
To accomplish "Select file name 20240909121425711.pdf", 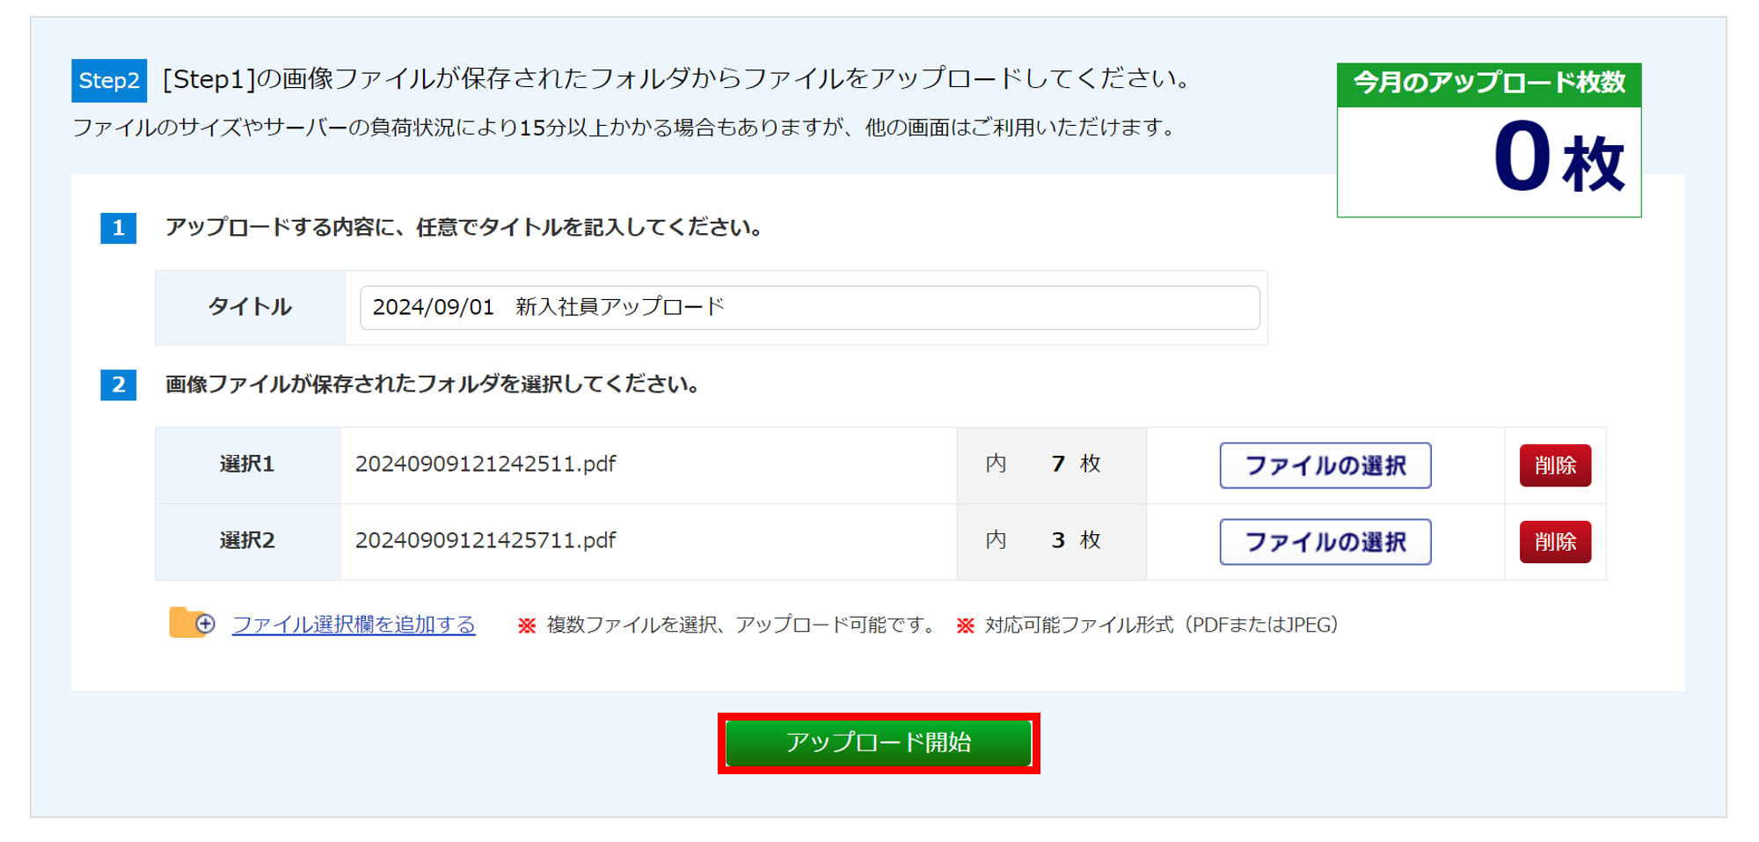I will [485, 540].
